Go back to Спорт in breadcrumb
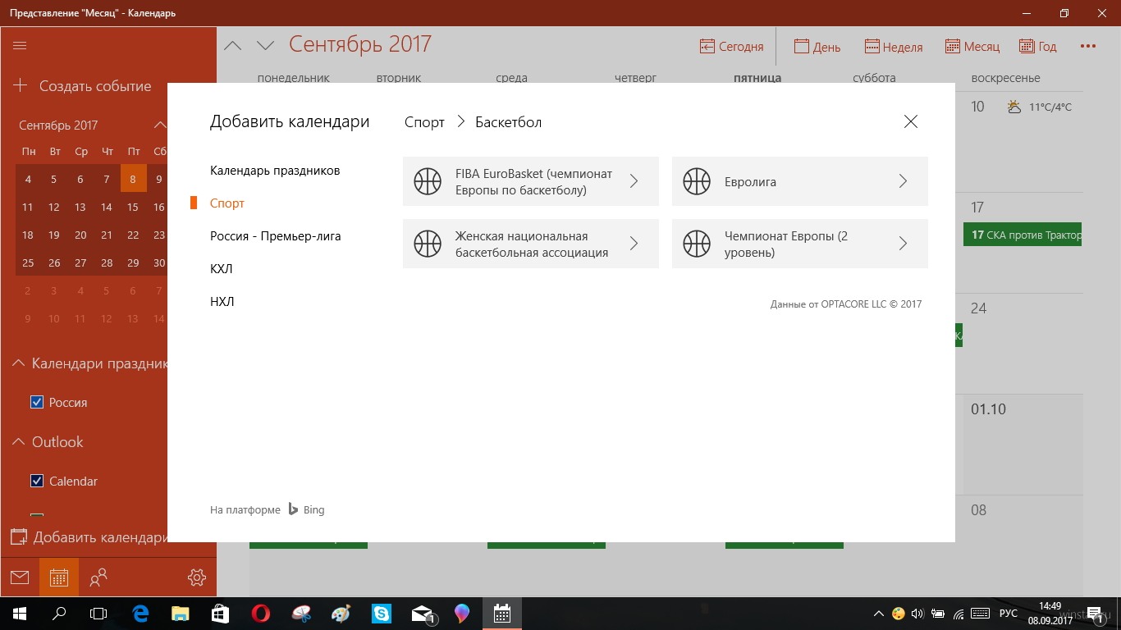This screenshot has height=630, width=1121. point(424,122)
